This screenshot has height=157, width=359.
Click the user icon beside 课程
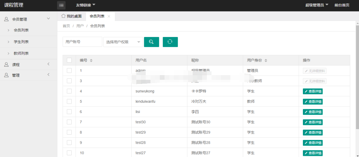[x=6, y=65]
